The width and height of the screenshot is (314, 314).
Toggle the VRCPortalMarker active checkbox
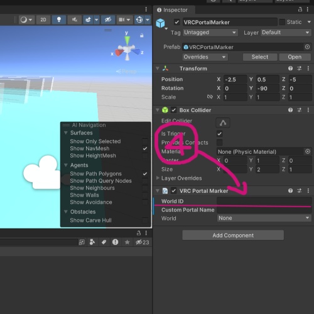pos(177,22)
